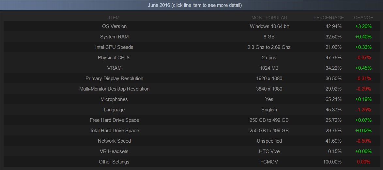
Task: Expand Total Hard Drive Space row
Action: click(114, 131)
